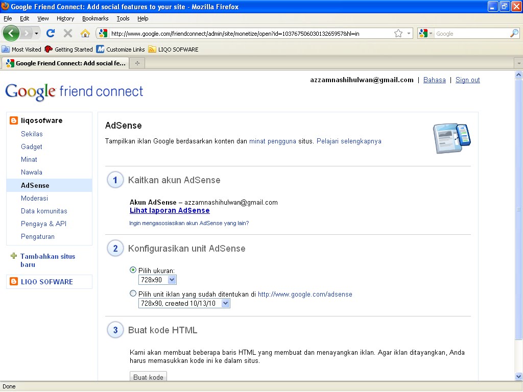Open the Help menu
The height and width of the screenshot is (392, 523).
coord(143,18)
